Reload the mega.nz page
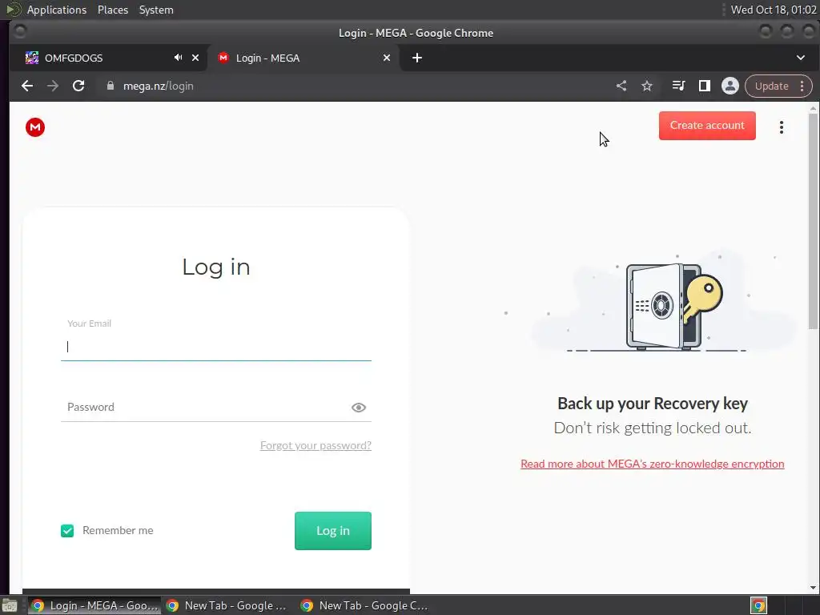The height and width of the screenshot is (615, 820). pos(78,86)
